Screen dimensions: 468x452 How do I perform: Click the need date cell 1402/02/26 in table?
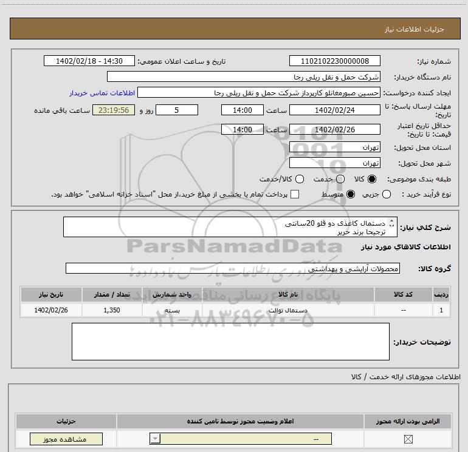click(x=51, y=310)
